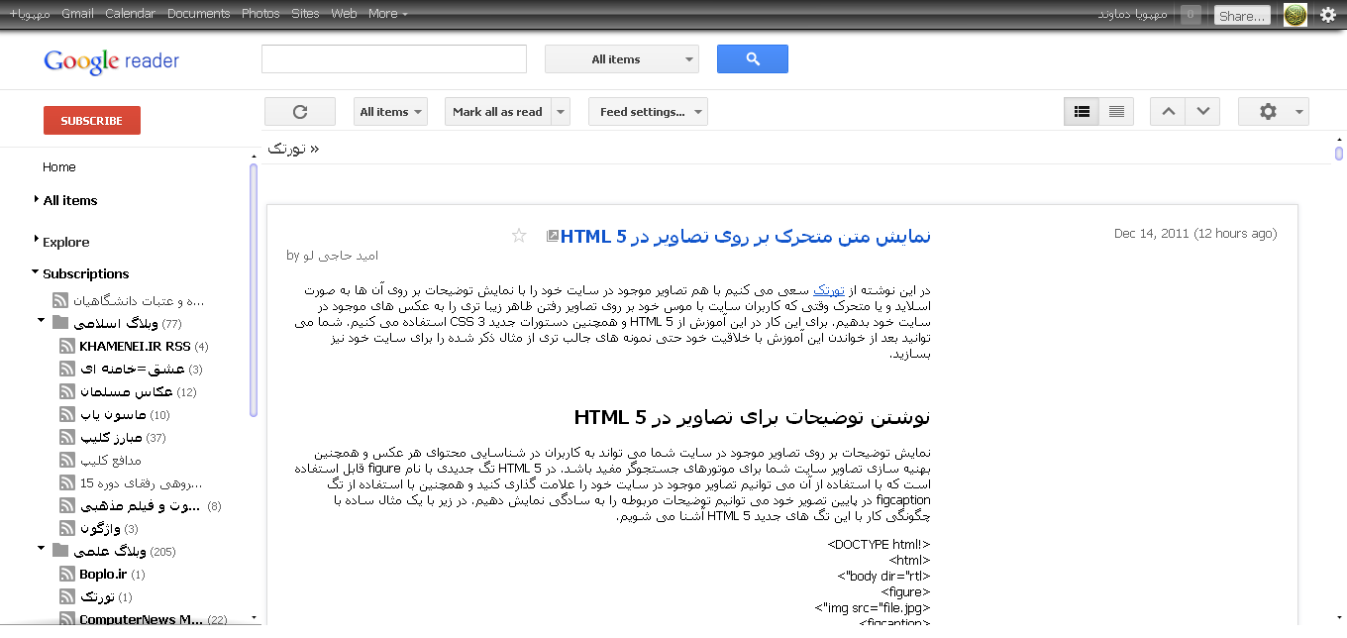Image resolution: width=1347 pixels, height=638 pixels.
Task: Click the Google reader logo
Action: click(112, 61)
